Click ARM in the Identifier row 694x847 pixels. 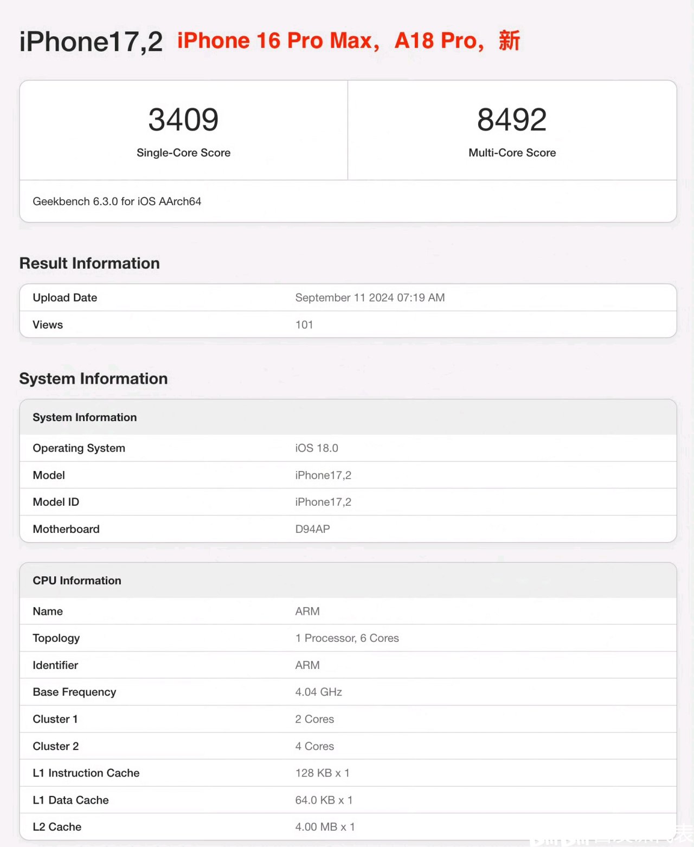click(x=307, y=665)
